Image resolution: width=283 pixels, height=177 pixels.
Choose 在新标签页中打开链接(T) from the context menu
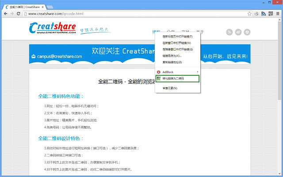(178, 36)
